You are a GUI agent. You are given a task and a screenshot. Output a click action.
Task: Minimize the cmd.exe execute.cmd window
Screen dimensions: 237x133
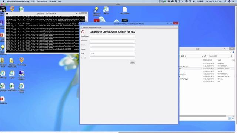pyautogui.click(x=77, y=13)
